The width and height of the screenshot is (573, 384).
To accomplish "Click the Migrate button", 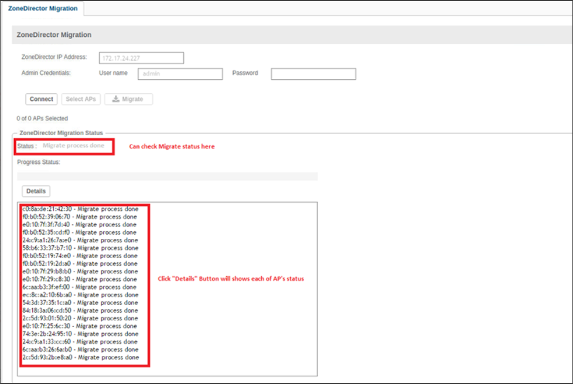I will [128, 99].
